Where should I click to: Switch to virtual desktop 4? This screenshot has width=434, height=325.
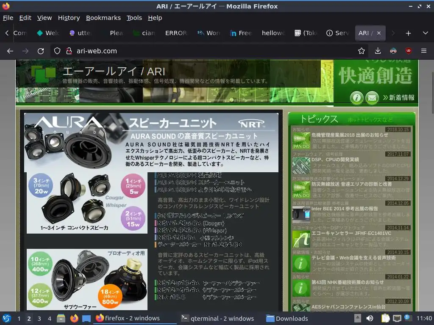(x=49, y=318)
